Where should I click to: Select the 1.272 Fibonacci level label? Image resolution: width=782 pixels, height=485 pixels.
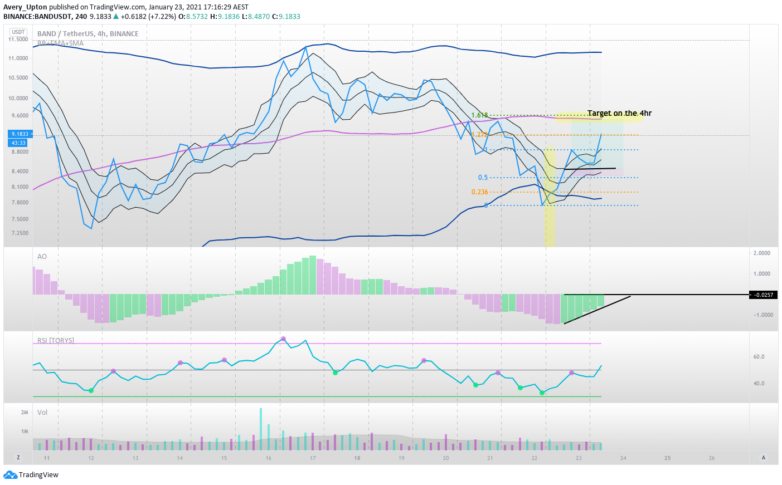pyautogui.click(x=479, y=135)
